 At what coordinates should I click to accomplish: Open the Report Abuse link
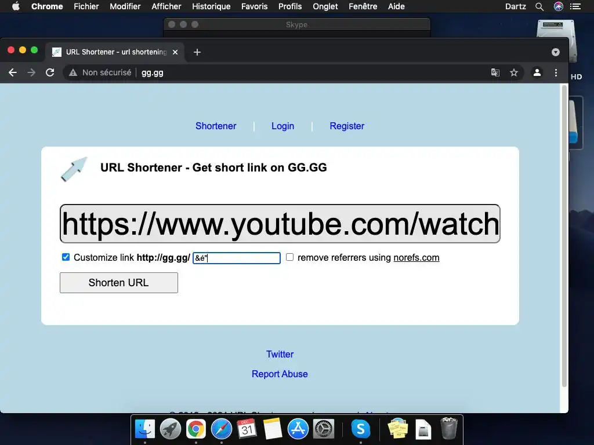280,374
